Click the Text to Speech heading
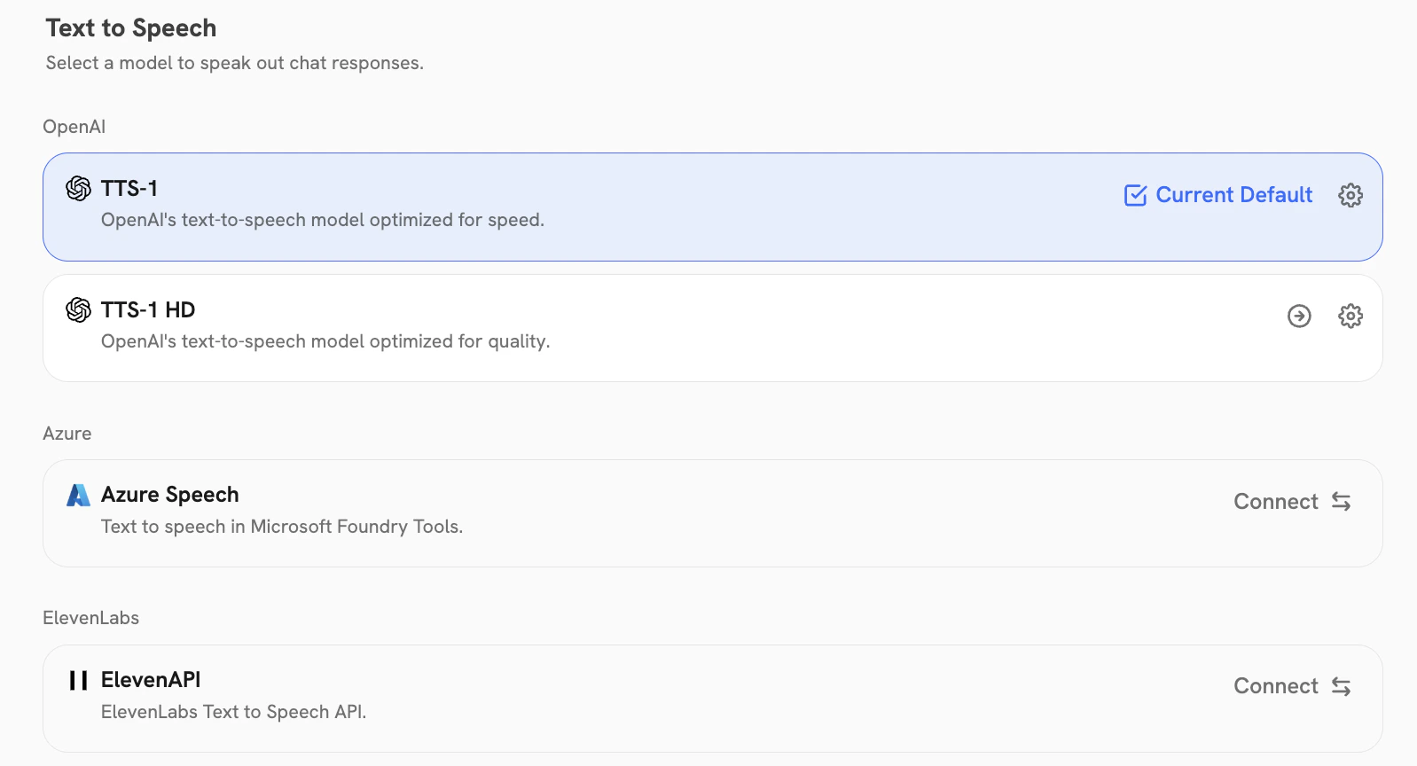1417x766 pixels. point(130,27)
